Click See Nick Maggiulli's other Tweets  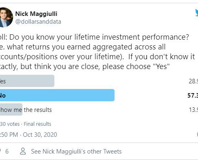tap(76, 152)
